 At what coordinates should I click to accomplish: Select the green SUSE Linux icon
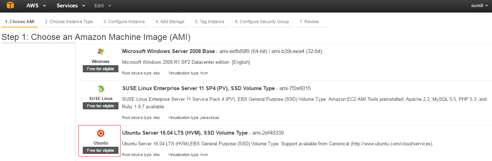coord(101,89)
